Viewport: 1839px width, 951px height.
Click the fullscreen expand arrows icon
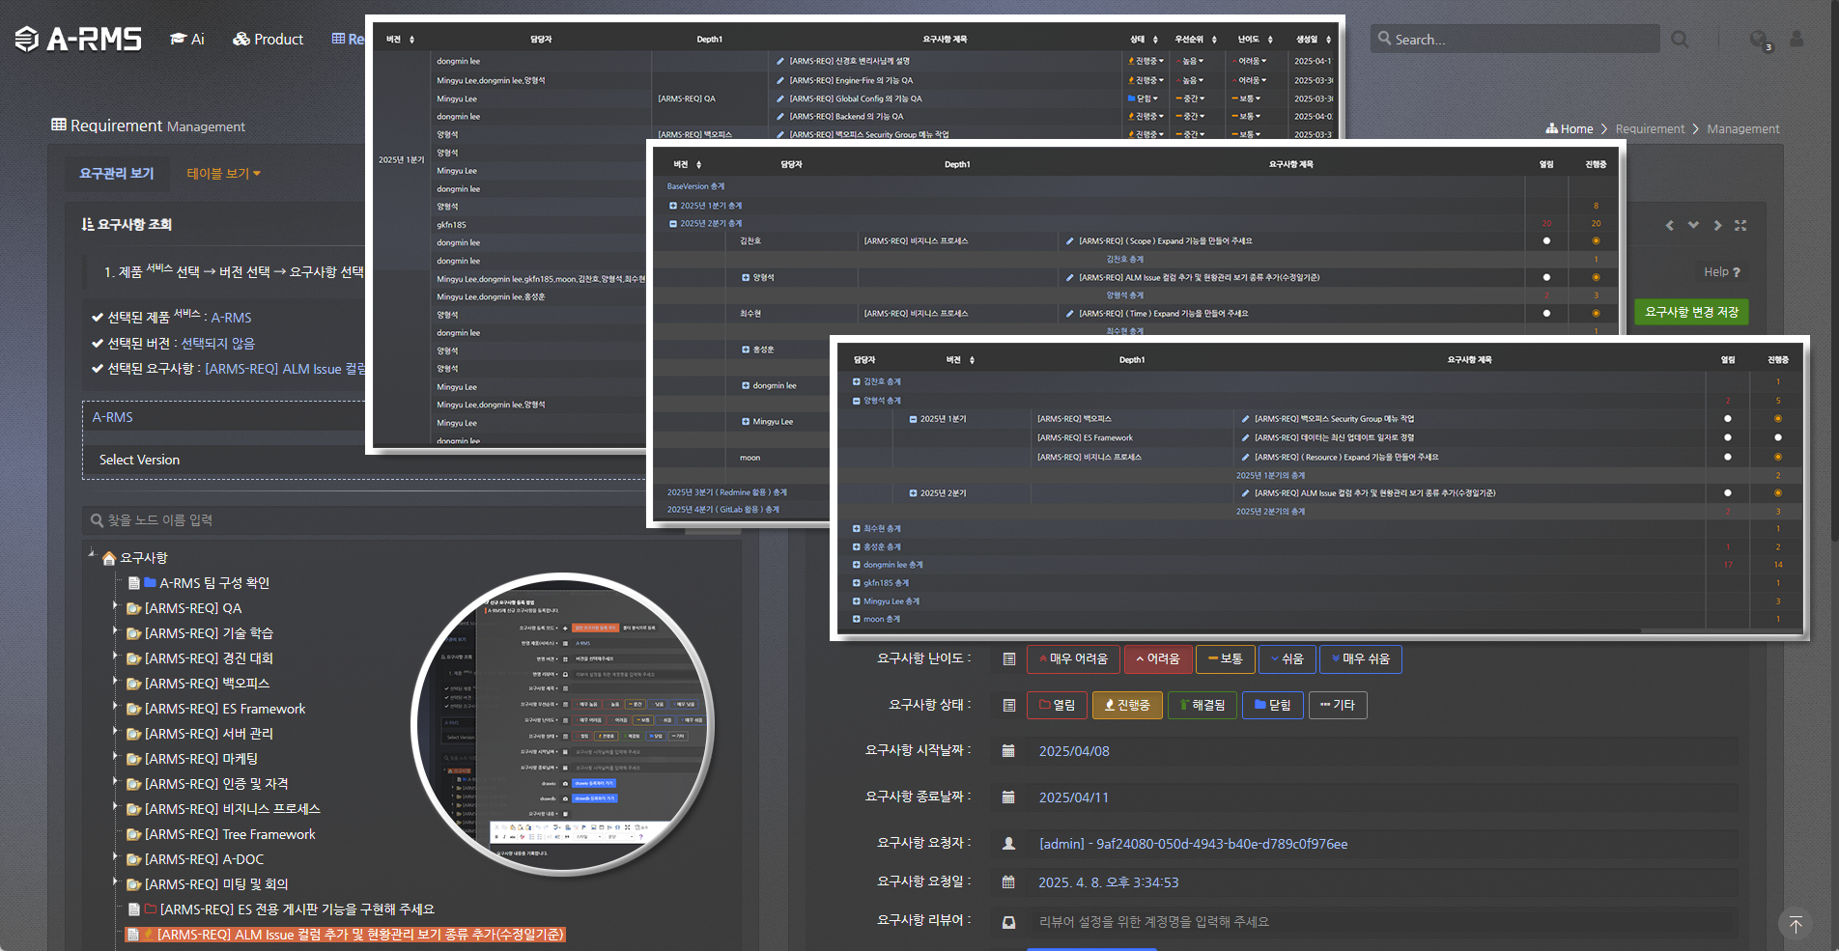1740,225
